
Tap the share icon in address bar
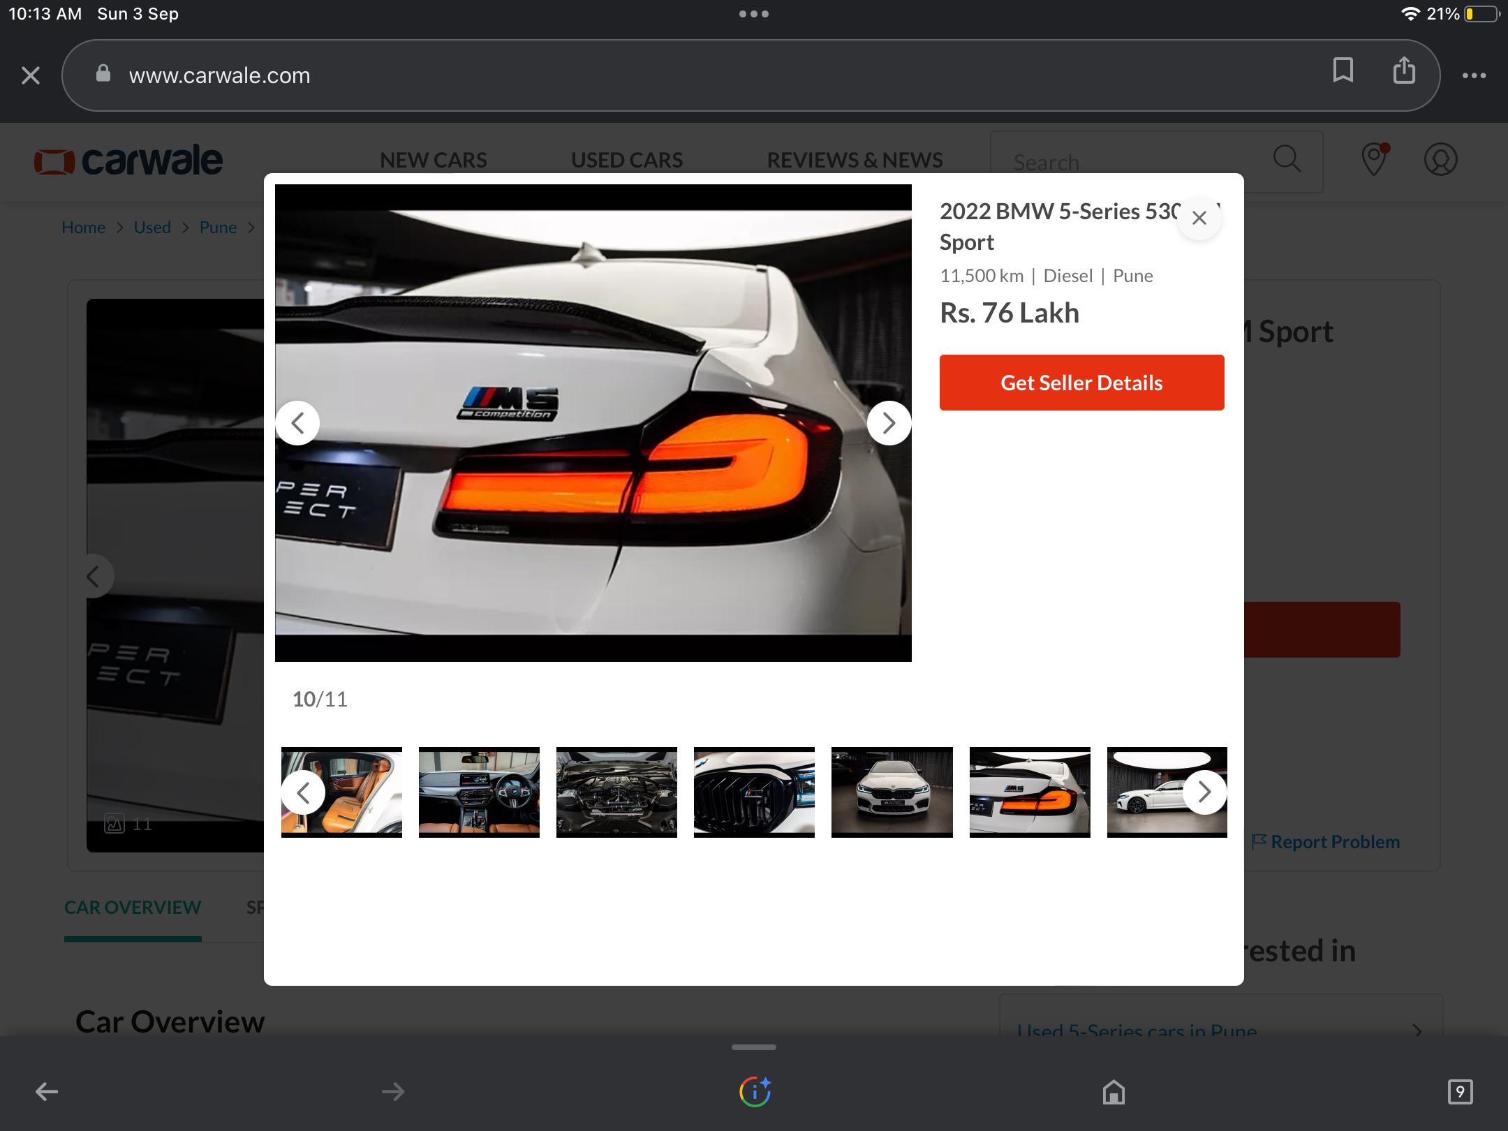click(1404, 71)
